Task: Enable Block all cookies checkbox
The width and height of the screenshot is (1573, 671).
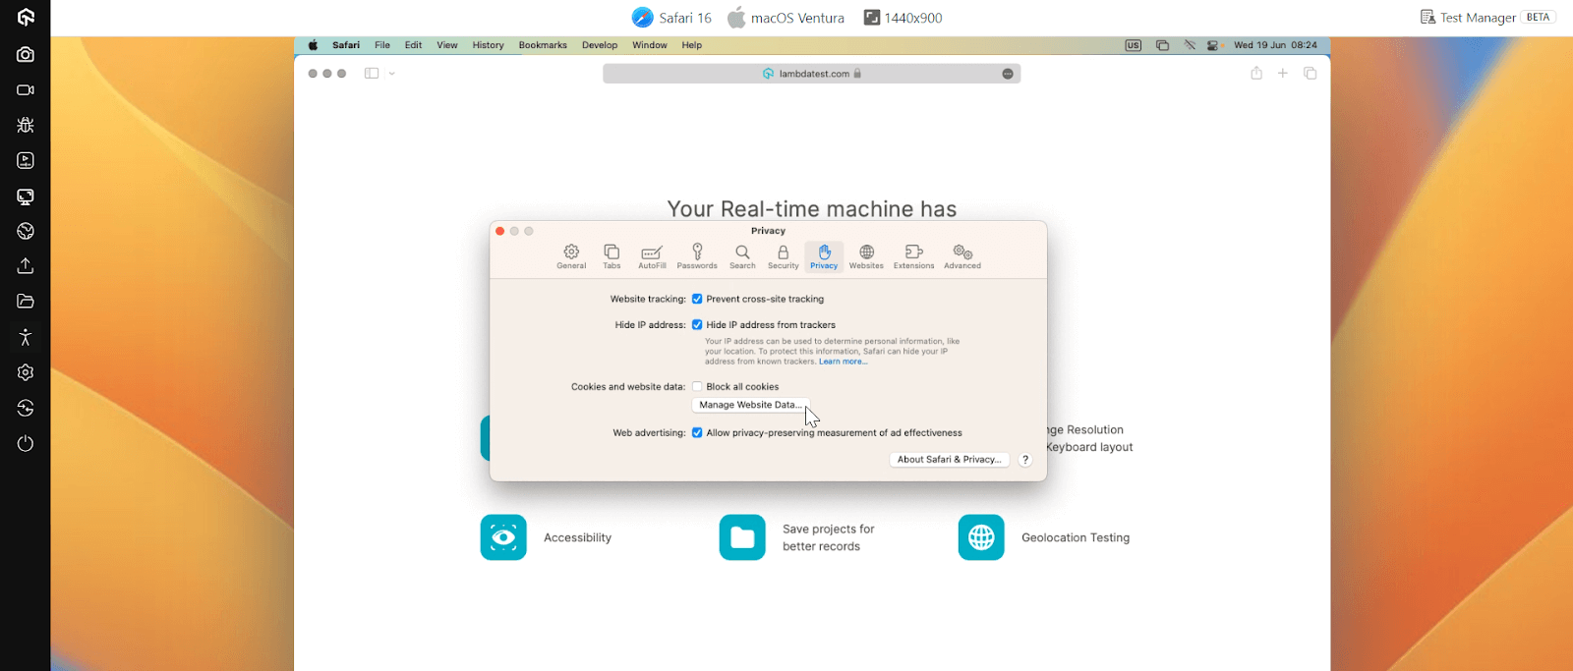Action: click(697, 386)
